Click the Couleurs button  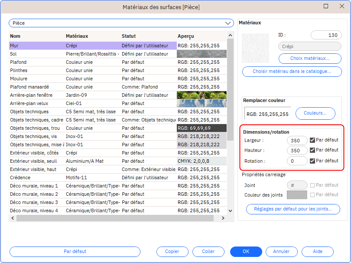click(315, 114)
